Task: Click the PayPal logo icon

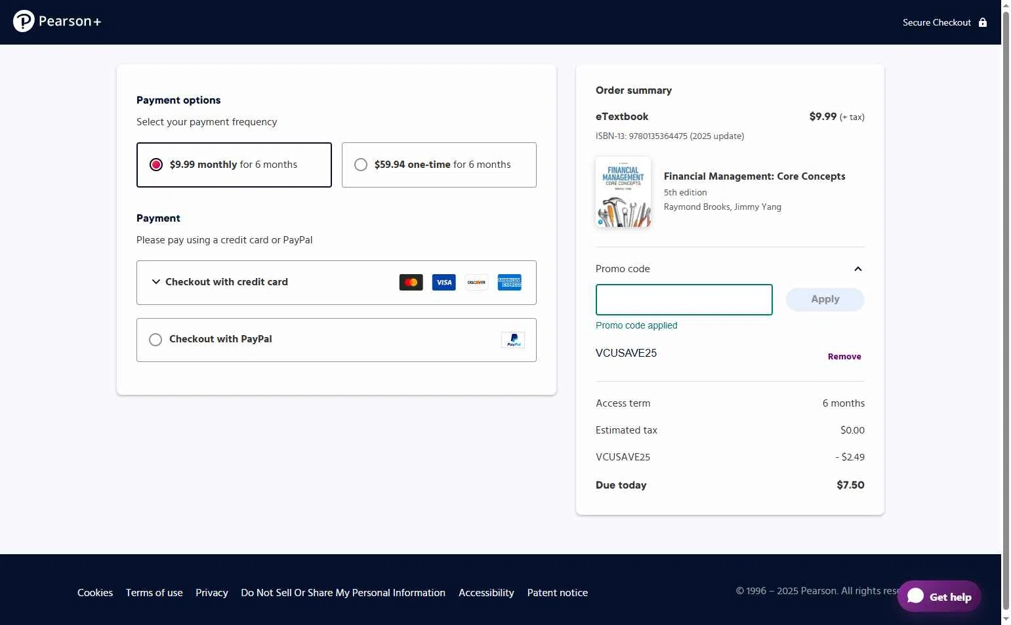Action: [513, 340]
